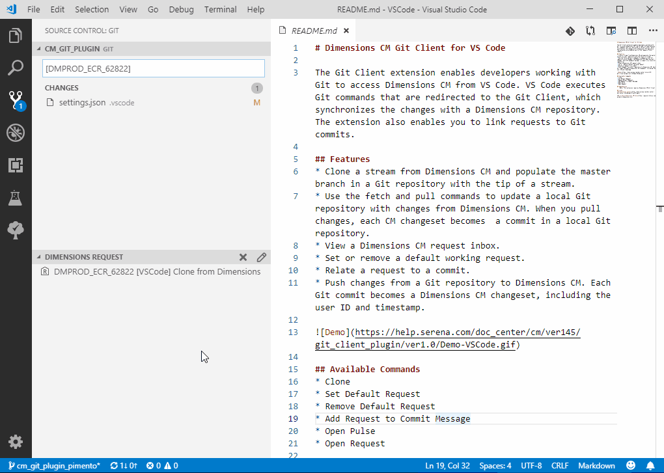Open Source Control view with badge 1
Screen dimensions: 664x473
[x=16, y=100]
